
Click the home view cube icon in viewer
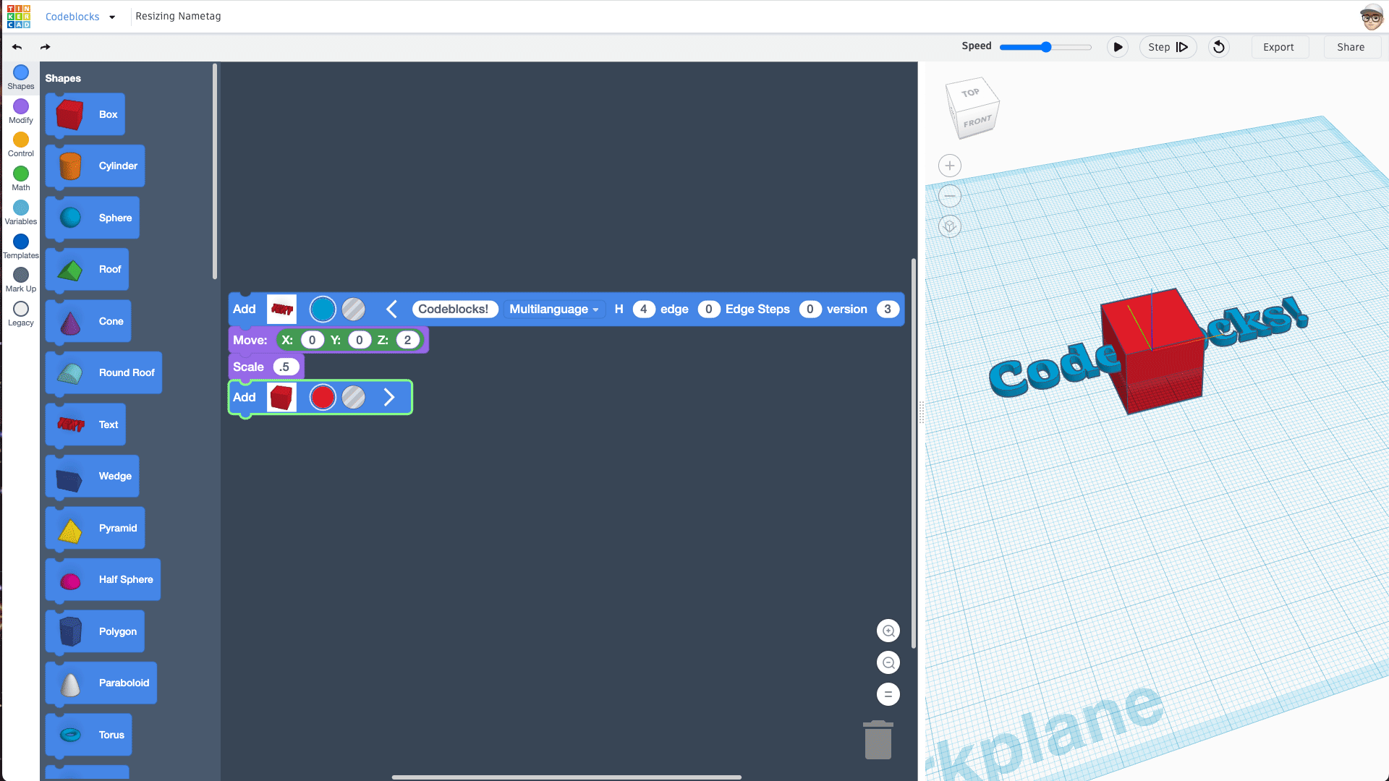coord(949,226)
